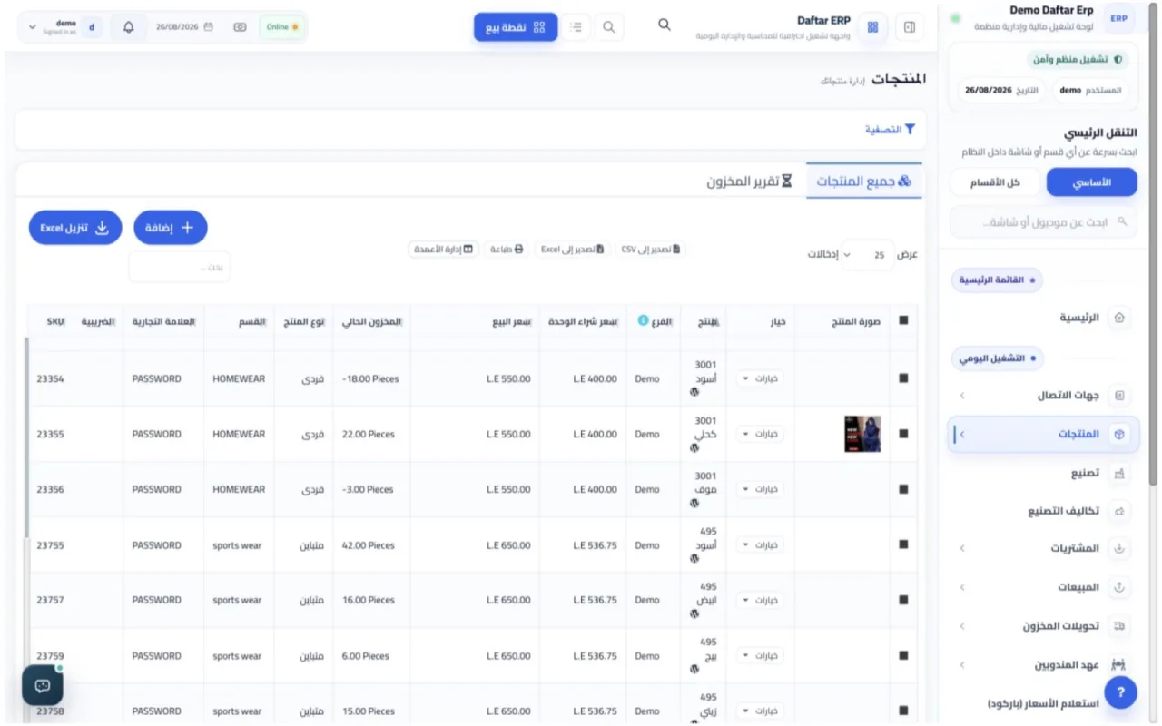Image resolution: width=1162 pixels, height=726 pixels.
Task: Click the WordPress icon in the SKU 23354 row
Action: point(694,392)
